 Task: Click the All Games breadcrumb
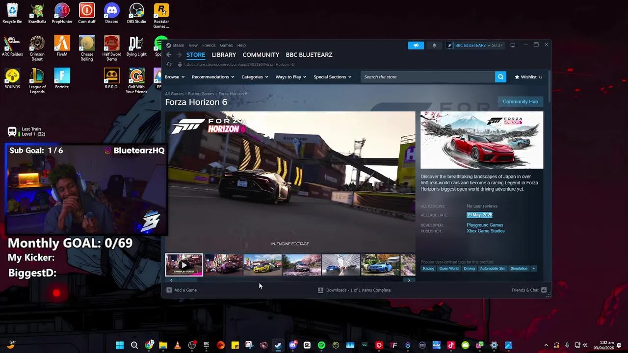click(x=174, y=94)
